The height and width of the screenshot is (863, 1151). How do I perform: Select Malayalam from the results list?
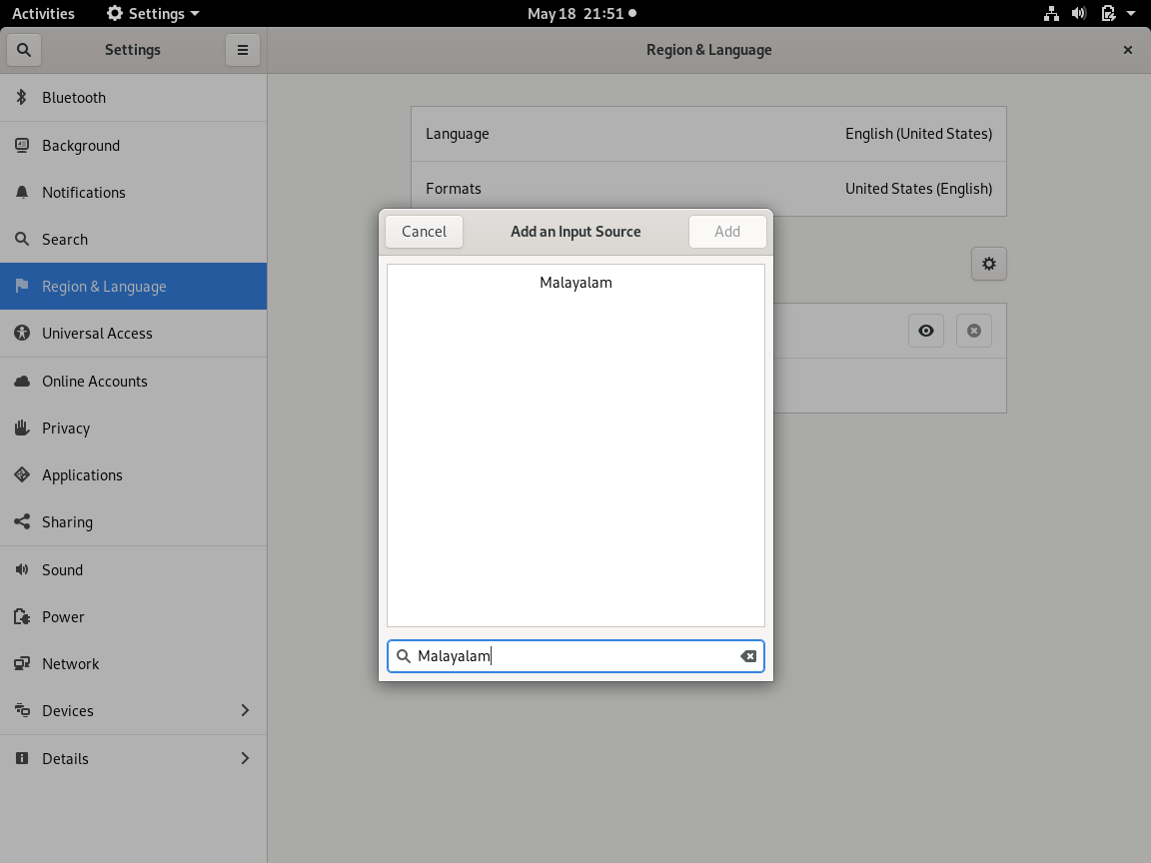click(575, 283)
